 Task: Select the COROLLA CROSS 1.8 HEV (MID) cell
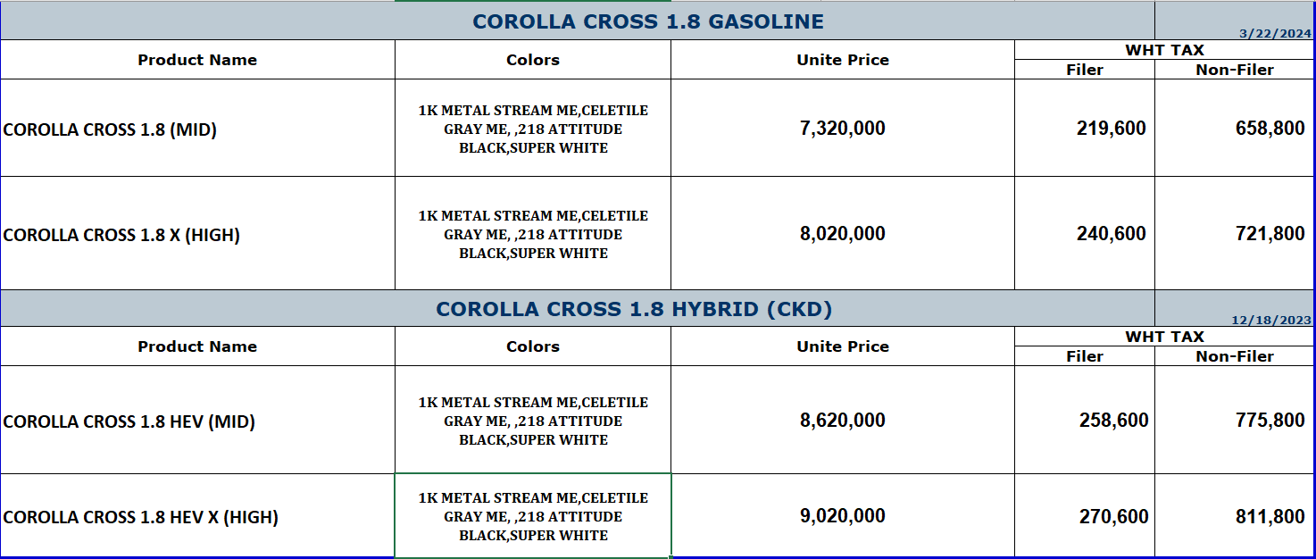pyautogui.click(x=129, y=421)
